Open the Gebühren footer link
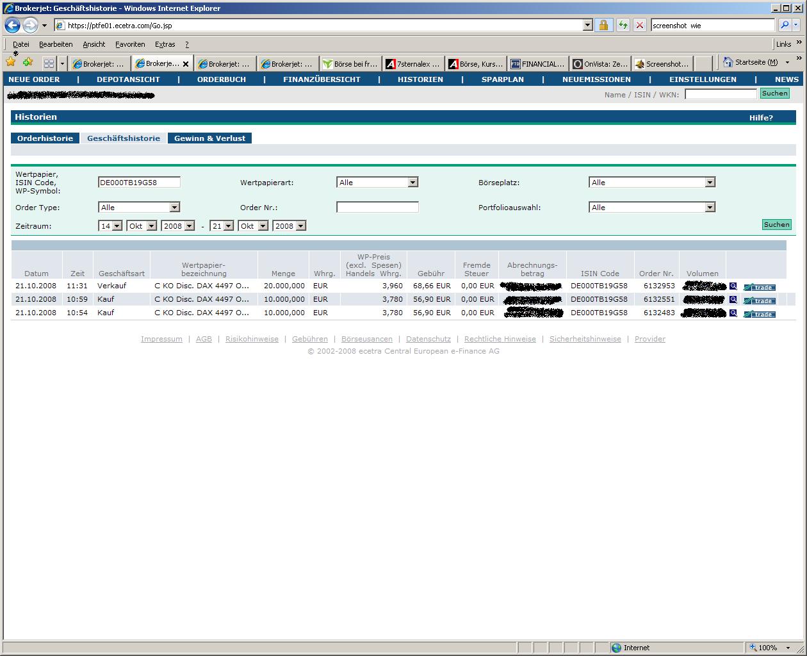Viewport: 807px width, 656px height. 310,339
